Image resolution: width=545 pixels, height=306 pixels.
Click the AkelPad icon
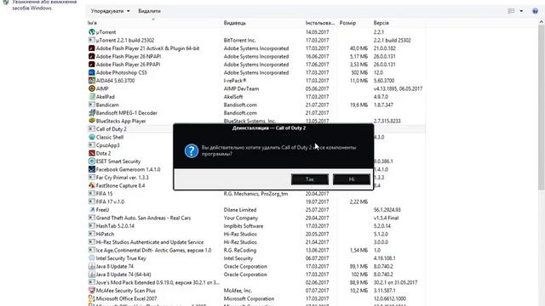[x=92, y=97]
